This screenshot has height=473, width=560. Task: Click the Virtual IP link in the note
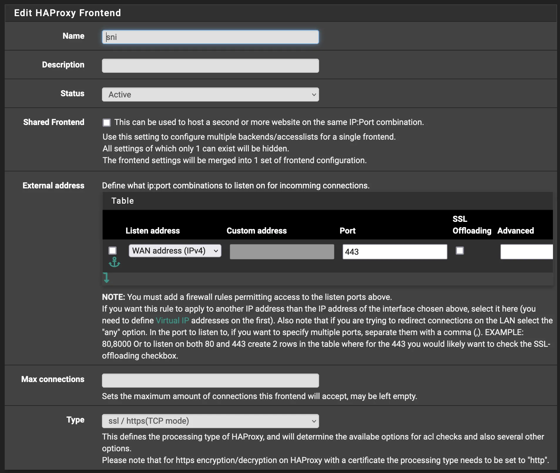pyautogui.click(x=172, y=320)
